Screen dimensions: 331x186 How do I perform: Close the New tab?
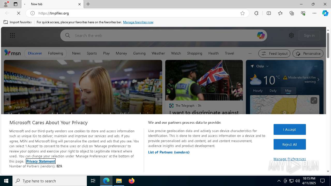coord(79,4)
